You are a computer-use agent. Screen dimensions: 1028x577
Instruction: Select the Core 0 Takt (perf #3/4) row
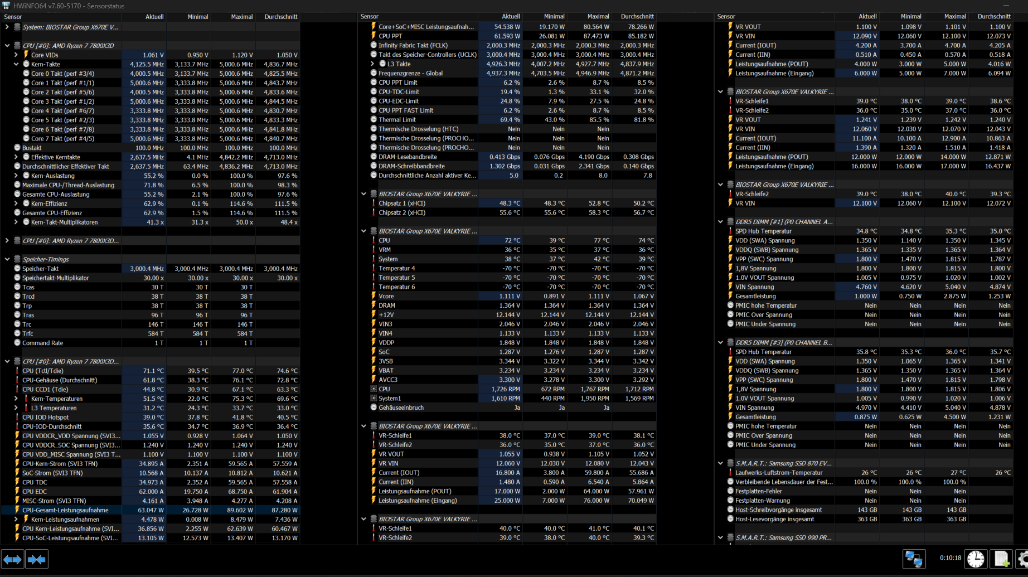coord(150,74)
